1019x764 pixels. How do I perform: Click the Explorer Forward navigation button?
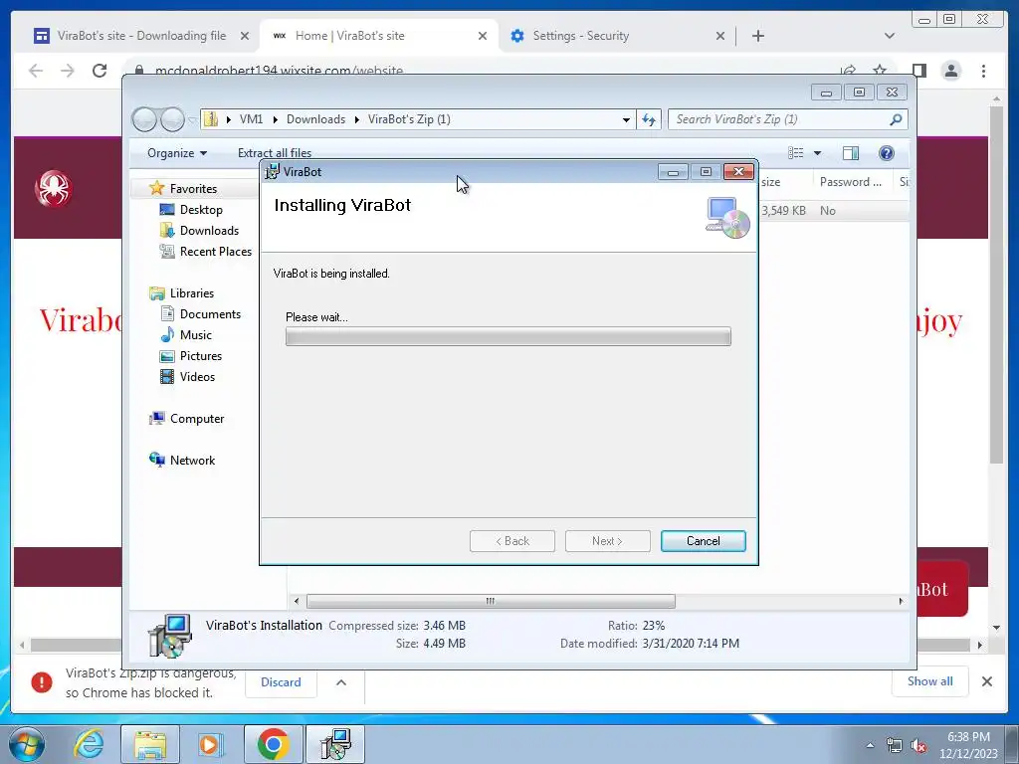point(172,119)
